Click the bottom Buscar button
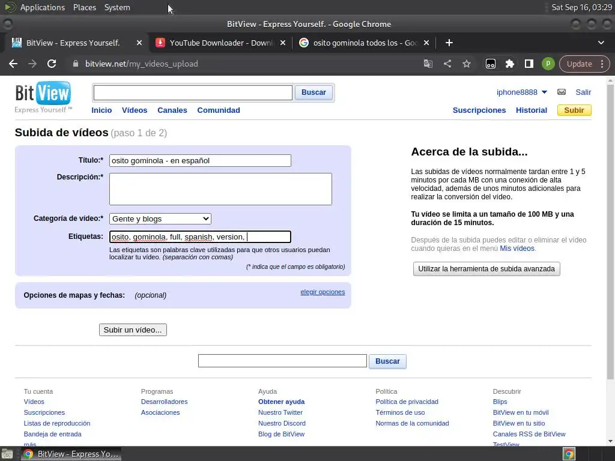Image resolution: width=615 pixels, height=461 pixels. 387,361
